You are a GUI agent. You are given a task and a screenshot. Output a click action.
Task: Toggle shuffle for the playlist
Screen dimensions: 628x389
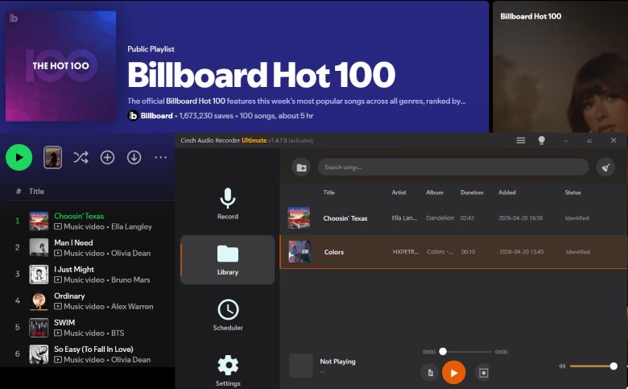click(81, 157)
